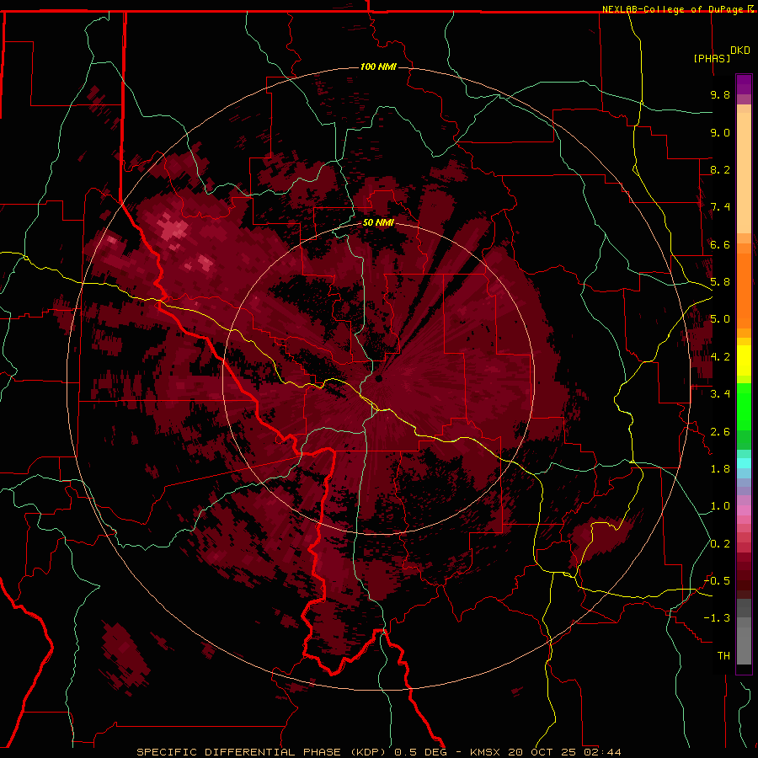Click the "100 NMI" range ring label
The image size is (758, 758).
pyautogui.click(x=378, y=67)
